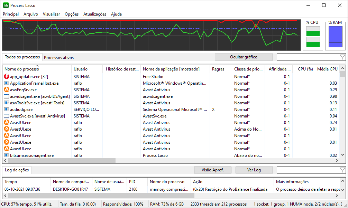348x208 pixels.
Task: Click SERVIÇO LO... user cell
Action: pyautogui.click(x=86, y=109)
